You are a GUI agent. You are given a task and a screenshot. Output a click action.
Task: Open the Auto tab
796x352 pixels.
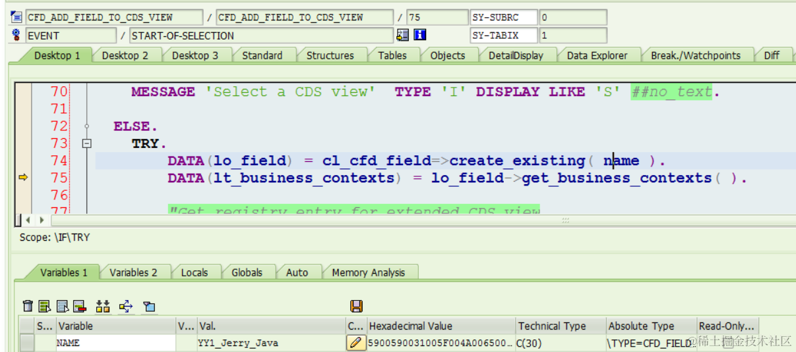(x=297, y=272)
